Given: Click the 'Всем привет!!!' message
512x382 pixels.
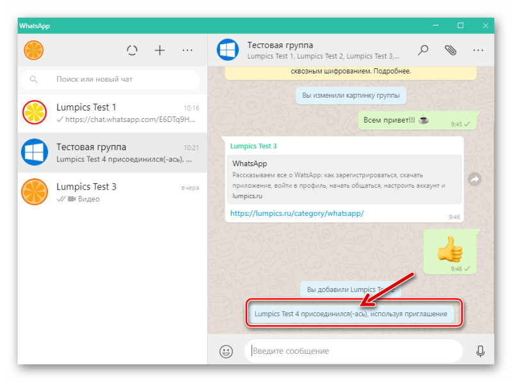Looking at the screenshot, I should [418, 120].
